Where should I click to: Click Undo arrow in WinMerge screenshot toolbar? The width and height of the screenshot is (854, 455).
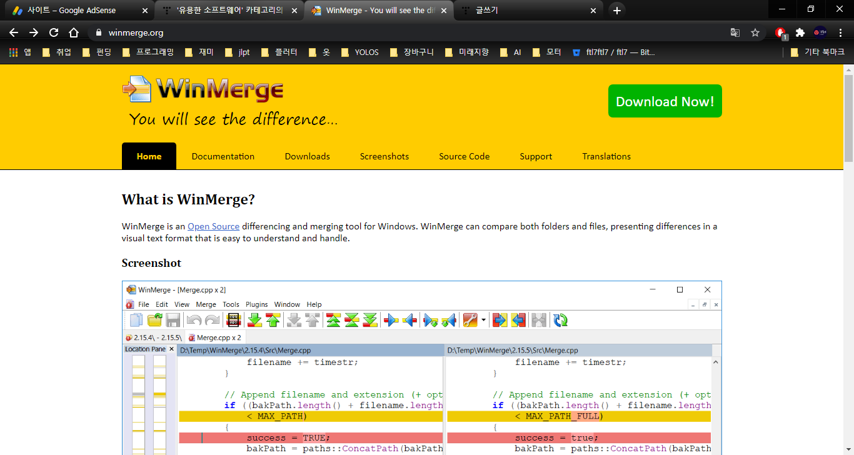click(x=194, y=321)
